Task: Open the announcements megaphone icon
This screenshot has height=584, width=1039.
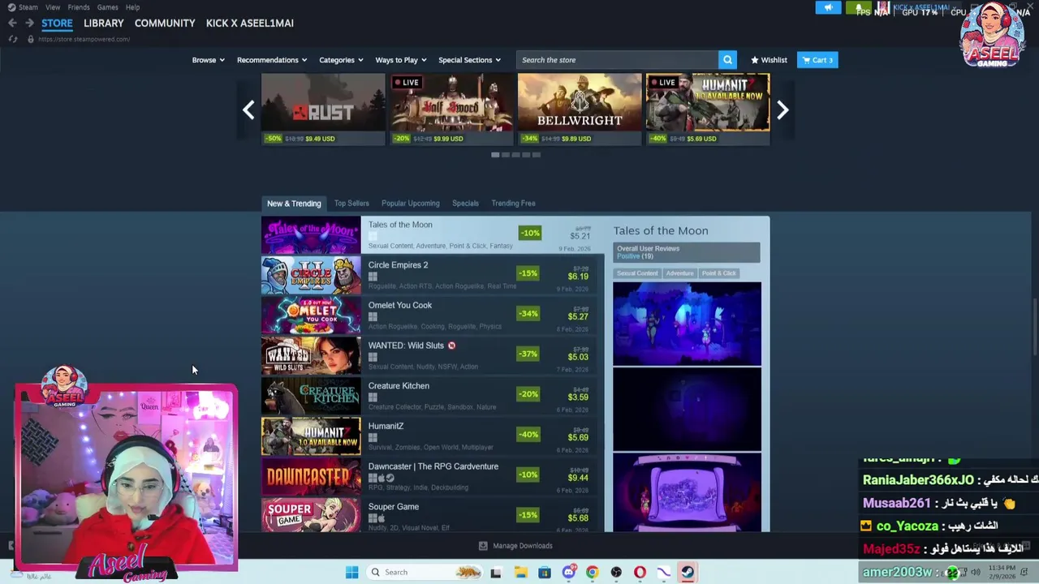Action: coord(828,8)
